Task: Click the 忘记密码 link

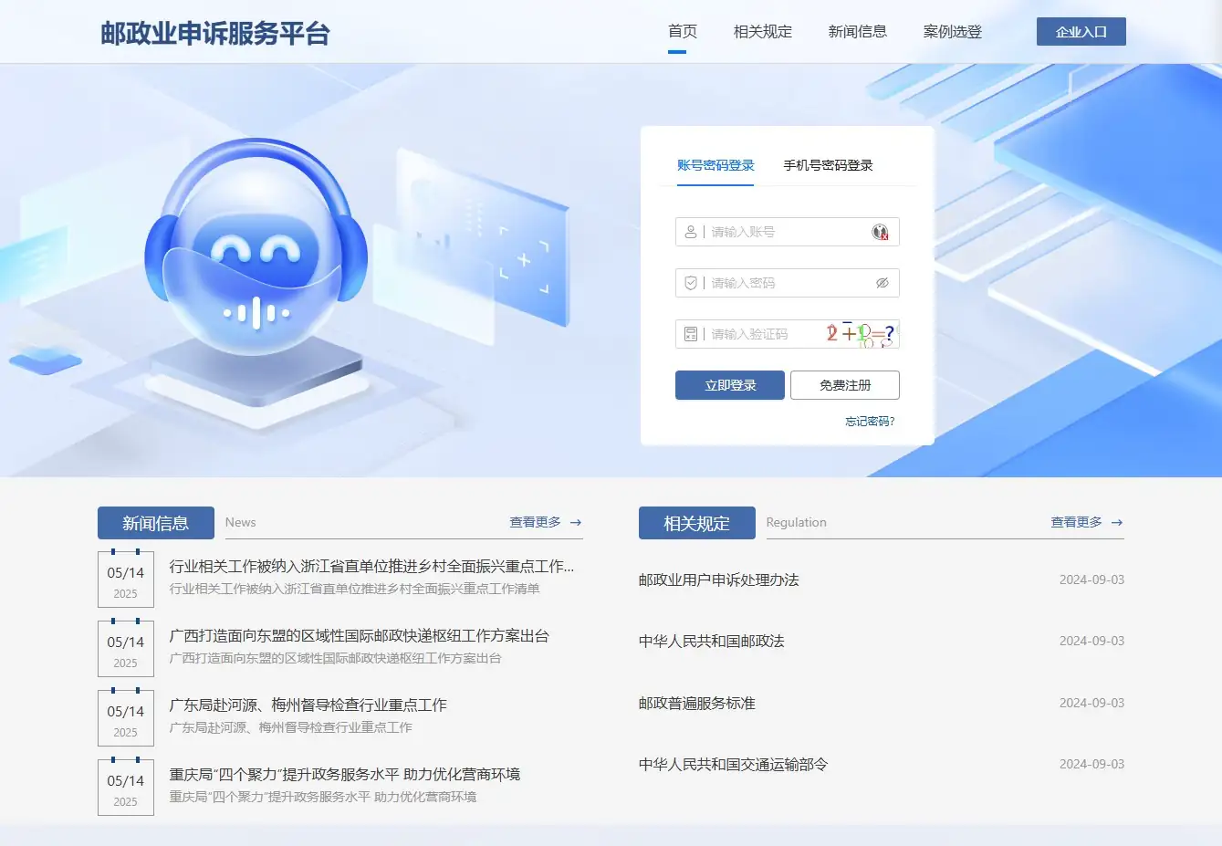Action: (x=868, y=422)
